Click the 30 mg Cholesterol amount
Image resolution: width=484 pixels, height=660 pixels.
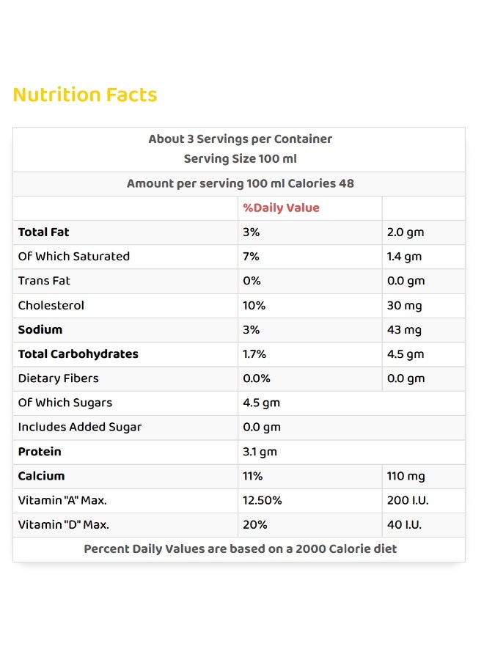click(x=405, y=306)
